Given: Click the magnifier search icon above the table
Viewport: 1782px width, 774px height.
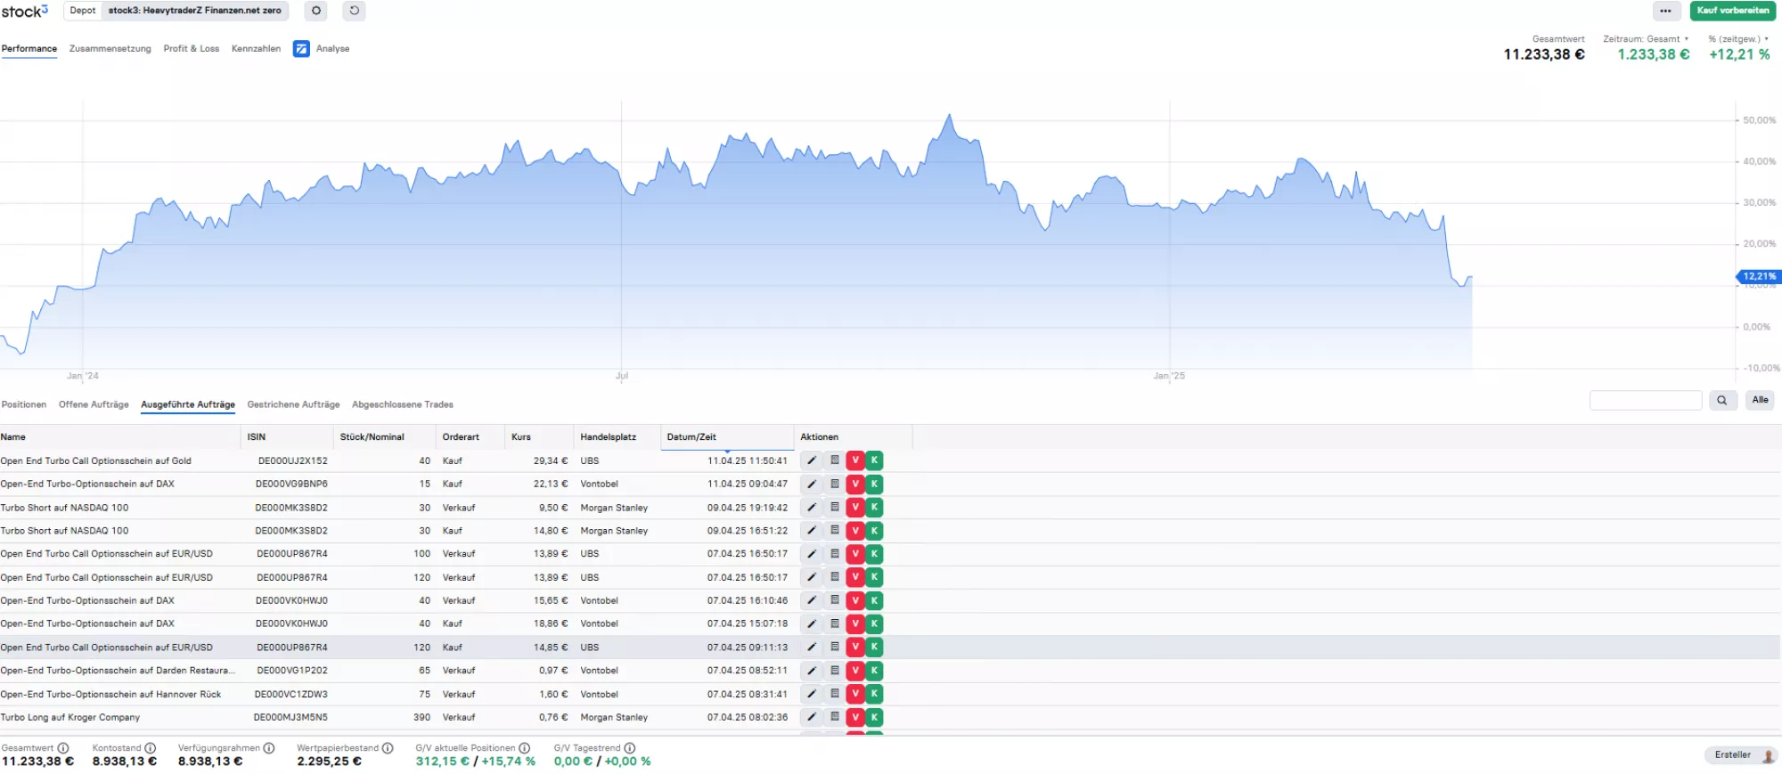Looking at the screenshot, I should click(x=1722, y=400).
